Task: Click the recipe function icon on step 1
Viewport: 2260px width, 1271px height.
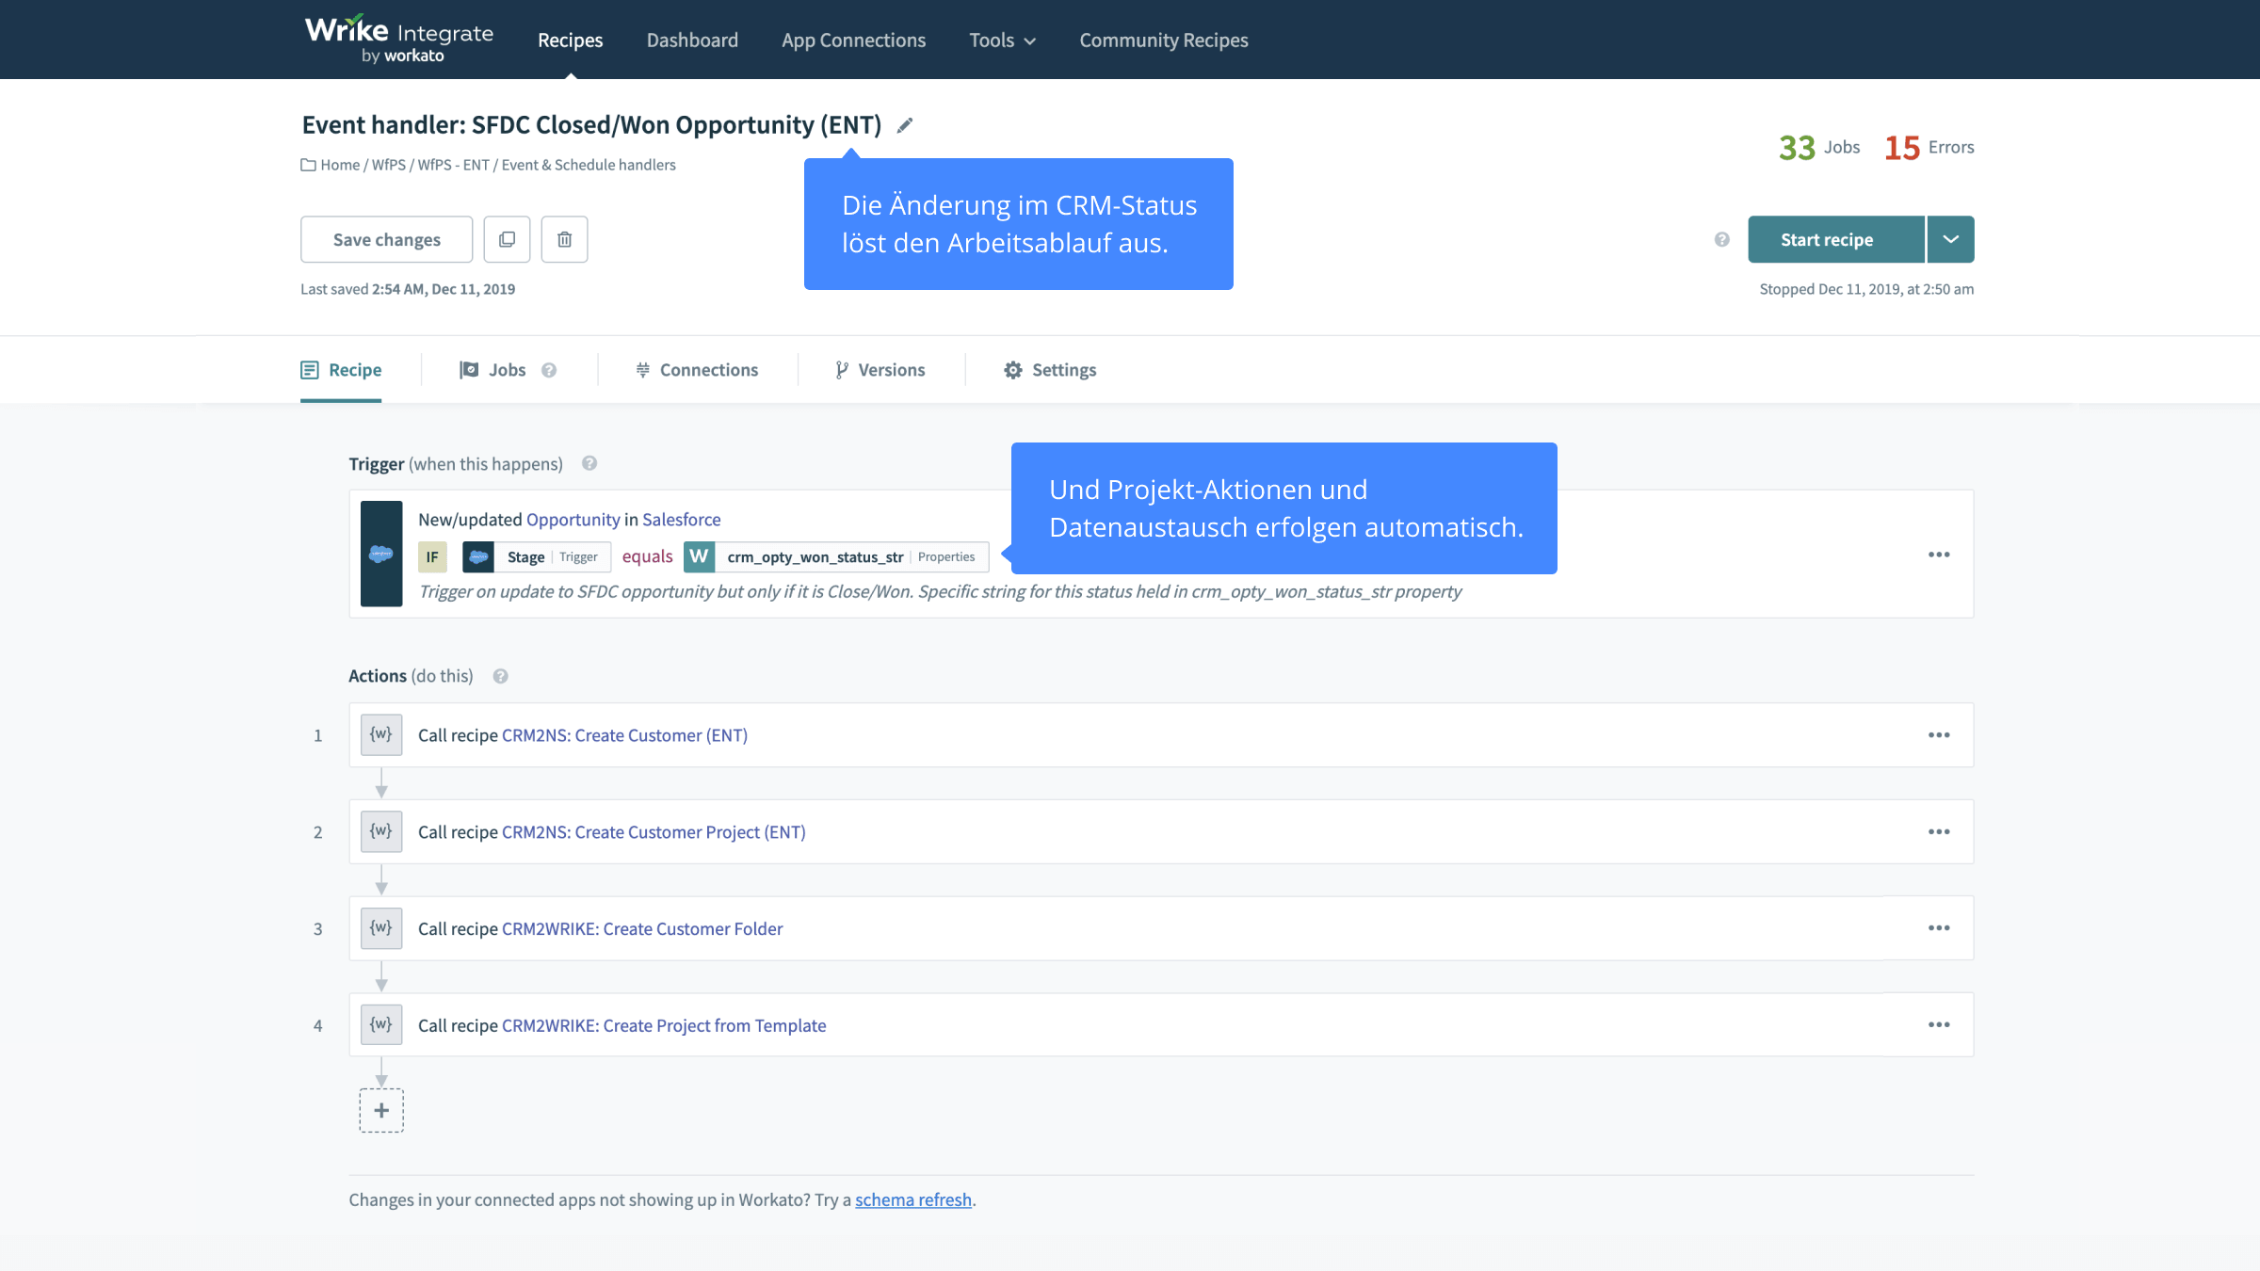Action: 381,735
